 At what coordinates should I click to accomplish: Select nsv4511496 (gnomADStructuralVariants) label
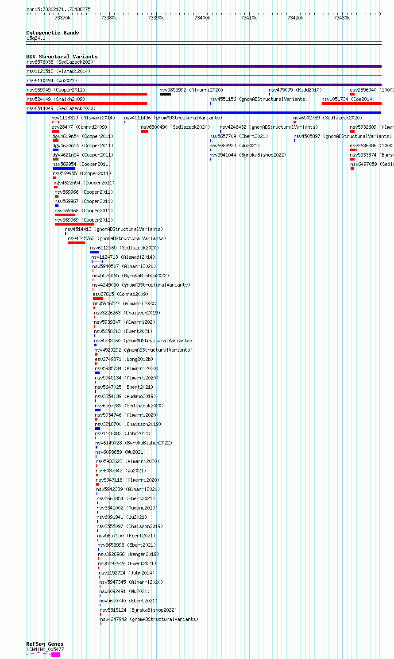(173, 118)
